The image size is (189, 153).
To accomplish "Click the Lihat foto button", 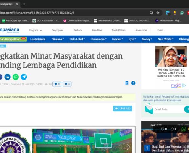I will (123, 109).
